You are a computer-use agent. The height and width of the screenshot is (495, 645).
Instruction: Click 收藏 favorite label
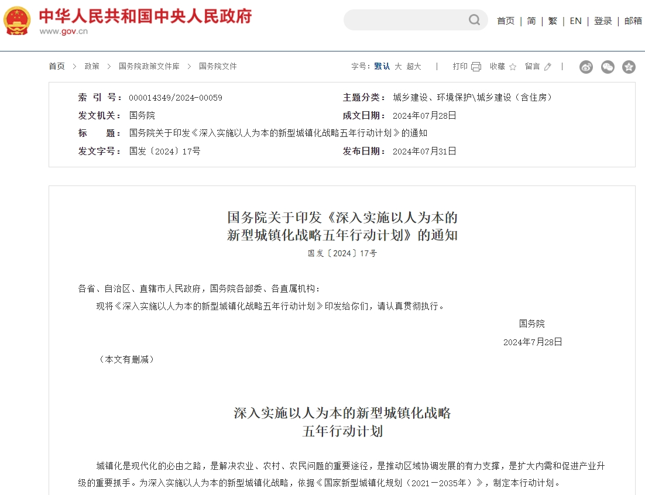pyautogui.click(x=498, y=66)
